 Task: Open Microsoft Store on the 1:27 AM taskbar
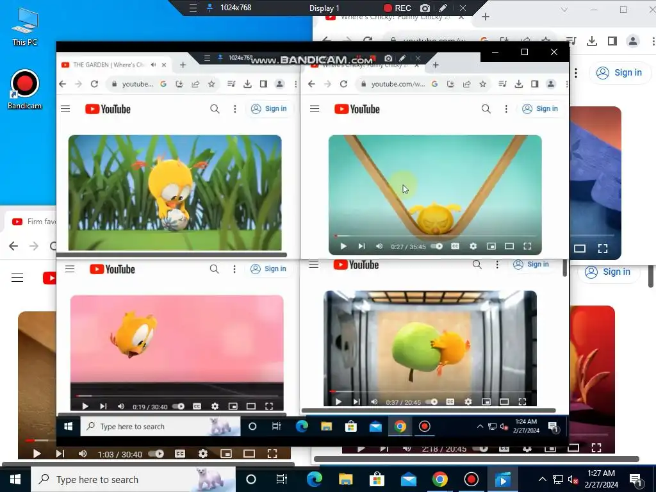[x=377, y=479]
